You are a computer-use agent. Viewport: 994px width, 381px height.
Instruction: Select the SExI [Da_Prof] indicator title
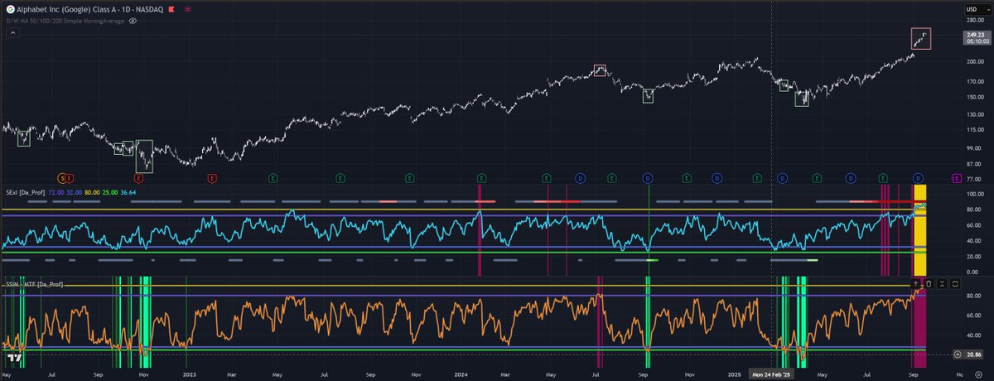(x=24, y=191)
